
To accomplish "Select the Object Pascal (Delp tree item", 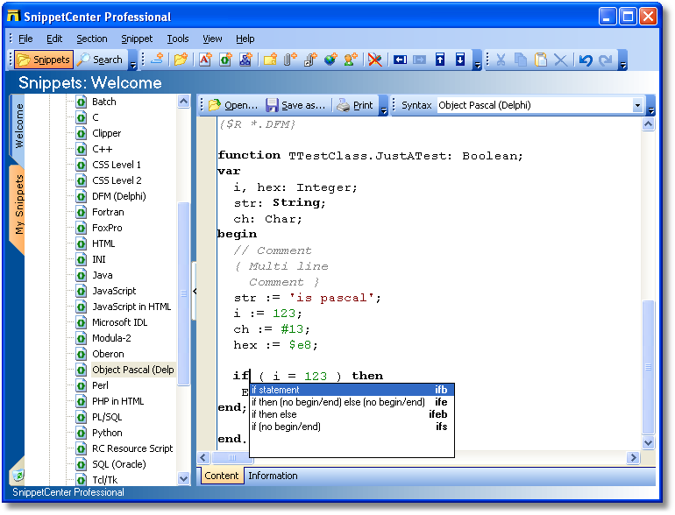I will 132,370.
